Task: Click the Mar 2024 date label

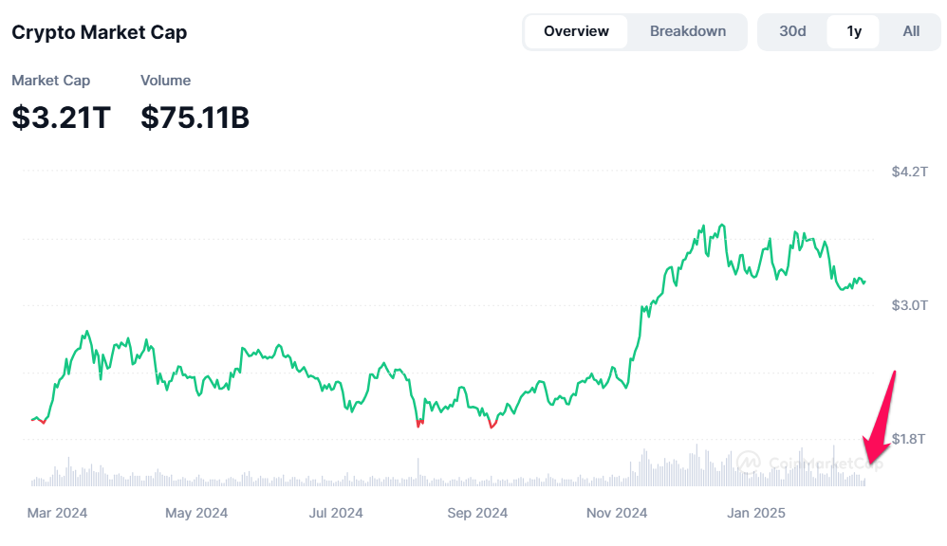Action: 57,513
